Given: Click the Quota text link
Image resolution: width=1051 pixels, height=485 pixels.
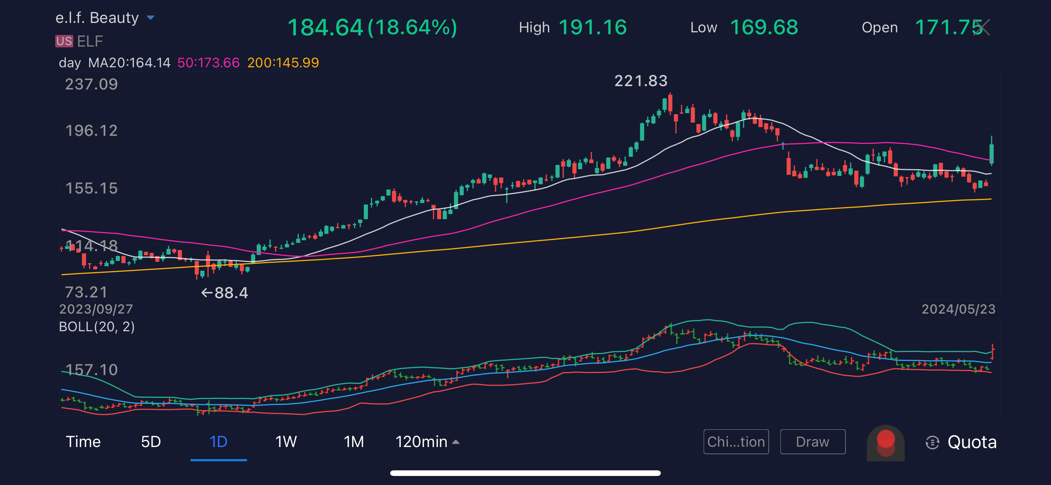Looking at the screenshot, I should 973,442.
